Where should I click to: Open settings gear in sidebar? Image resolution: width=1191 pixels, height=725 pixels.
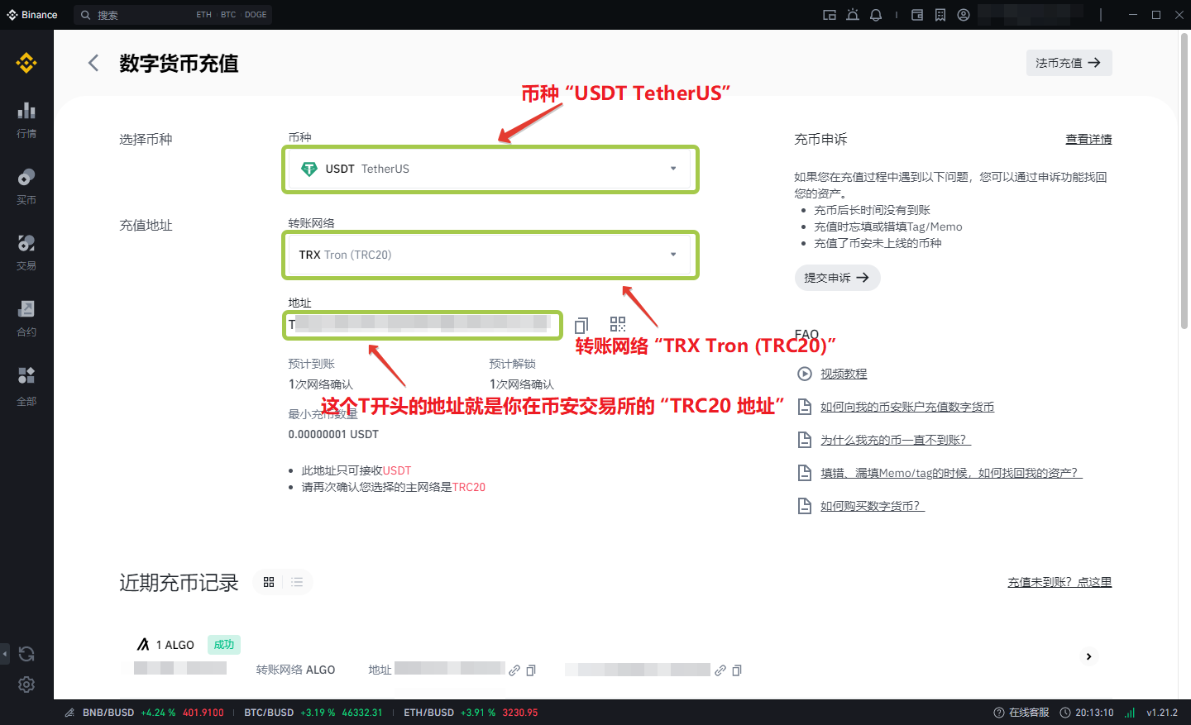[26, 684]
